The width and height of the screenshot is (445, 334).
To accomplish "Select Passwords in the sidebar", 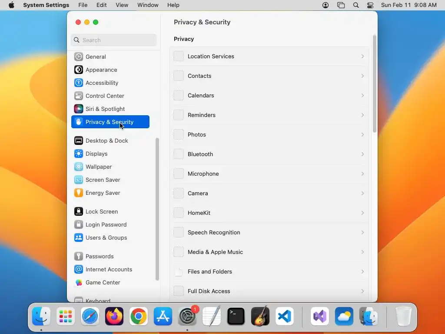I will 110,257.
